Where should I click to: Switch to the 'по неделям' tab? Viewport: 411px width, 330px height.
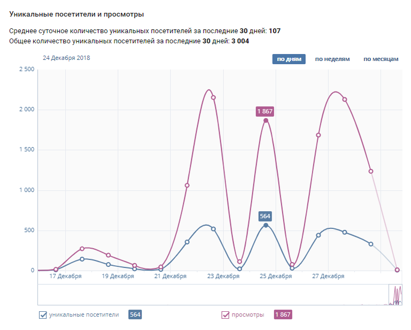[x=332, y=59]
